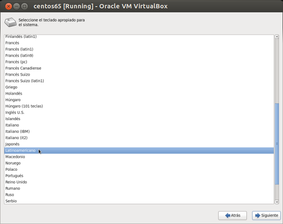Select Polaco keyboard
The height and width of the screenshot is (224, 283).
pos(139,169)
